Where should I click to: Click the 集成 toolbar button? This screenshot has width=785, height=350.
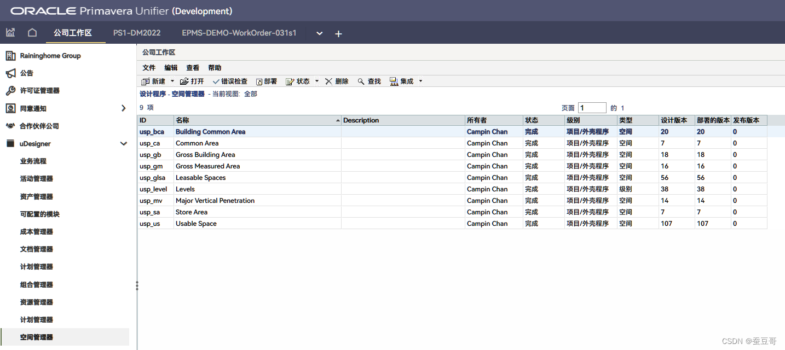coord(402,81)
